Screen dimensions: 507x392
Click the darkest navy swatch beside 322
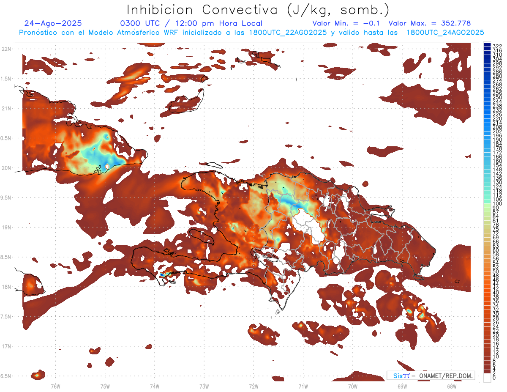(488, 45)
